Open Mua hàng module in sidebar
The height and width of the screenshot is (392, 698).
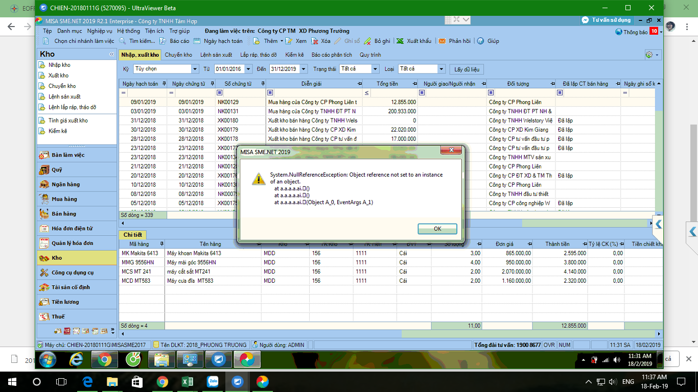point(64,199)
